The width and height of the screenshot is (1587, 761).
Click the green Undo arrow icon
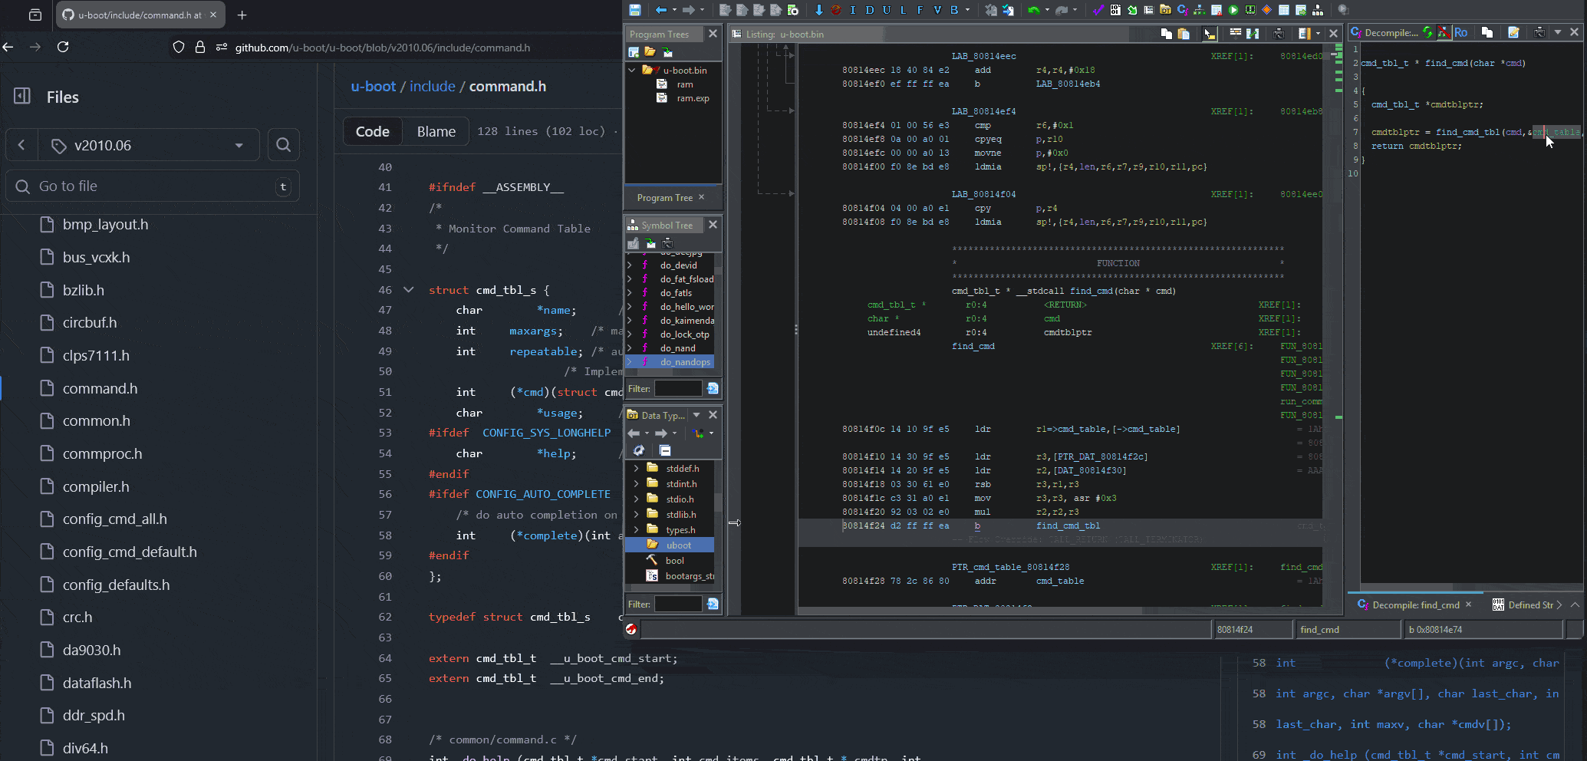(x=1033, y=10)
